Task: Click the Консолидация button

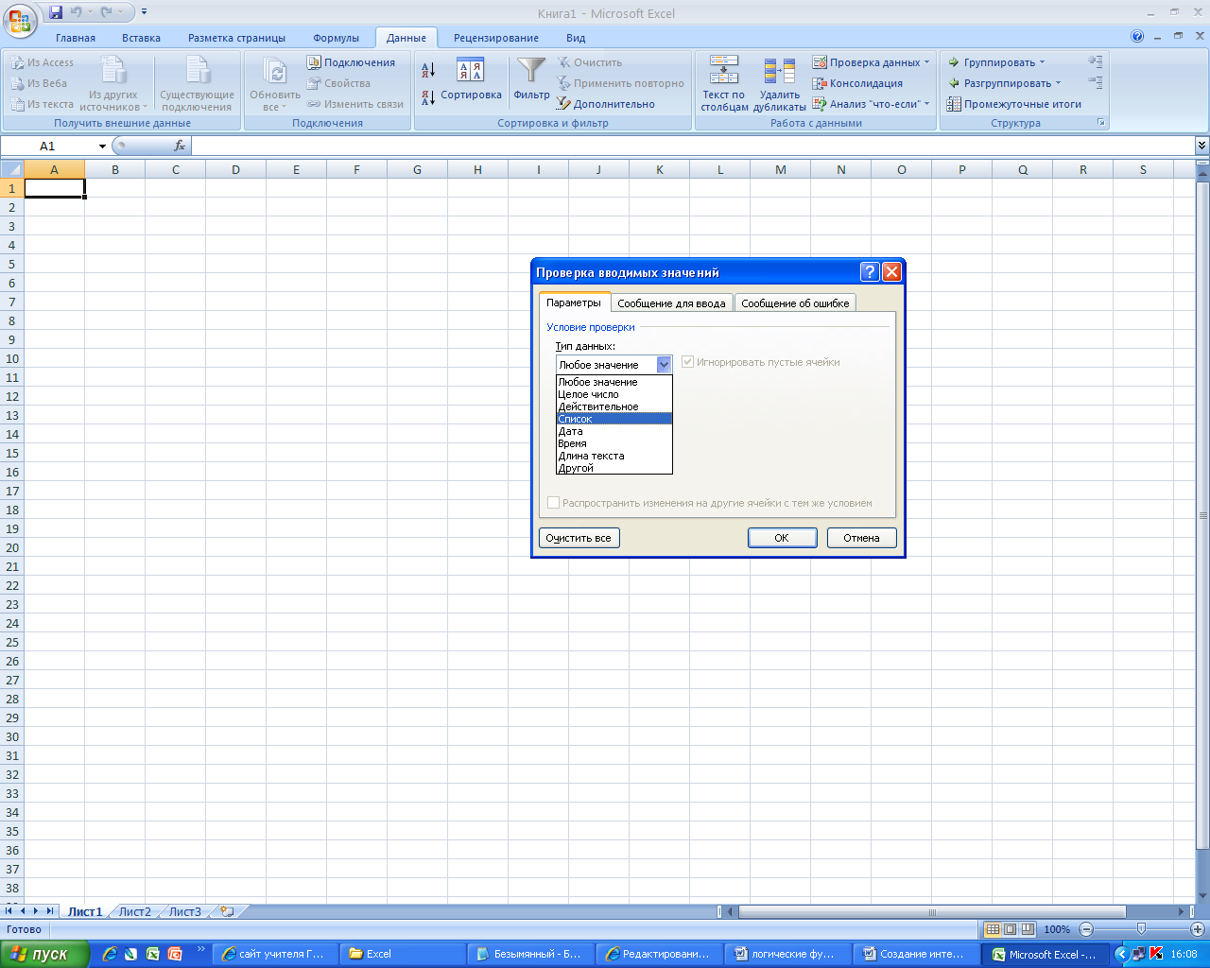Action: [857, 83]
